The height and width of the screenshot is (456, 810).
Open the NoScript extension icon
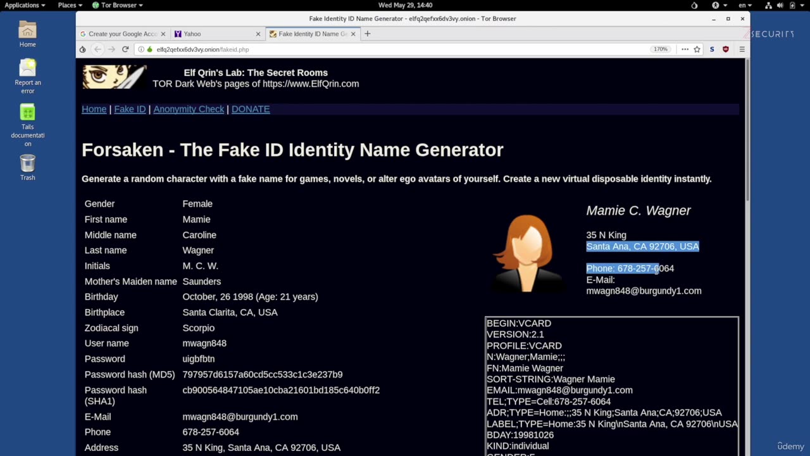[712, 49]
